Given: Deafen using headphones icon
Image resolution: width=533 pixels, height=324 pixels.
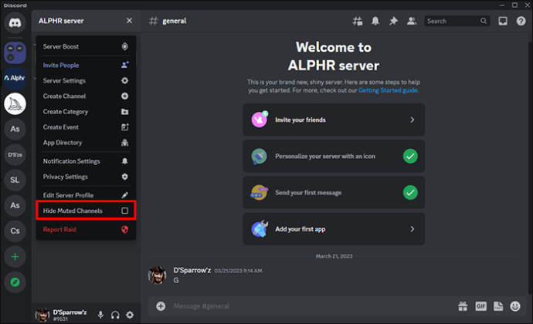Looking at the screenshot, I should (115, 315).
